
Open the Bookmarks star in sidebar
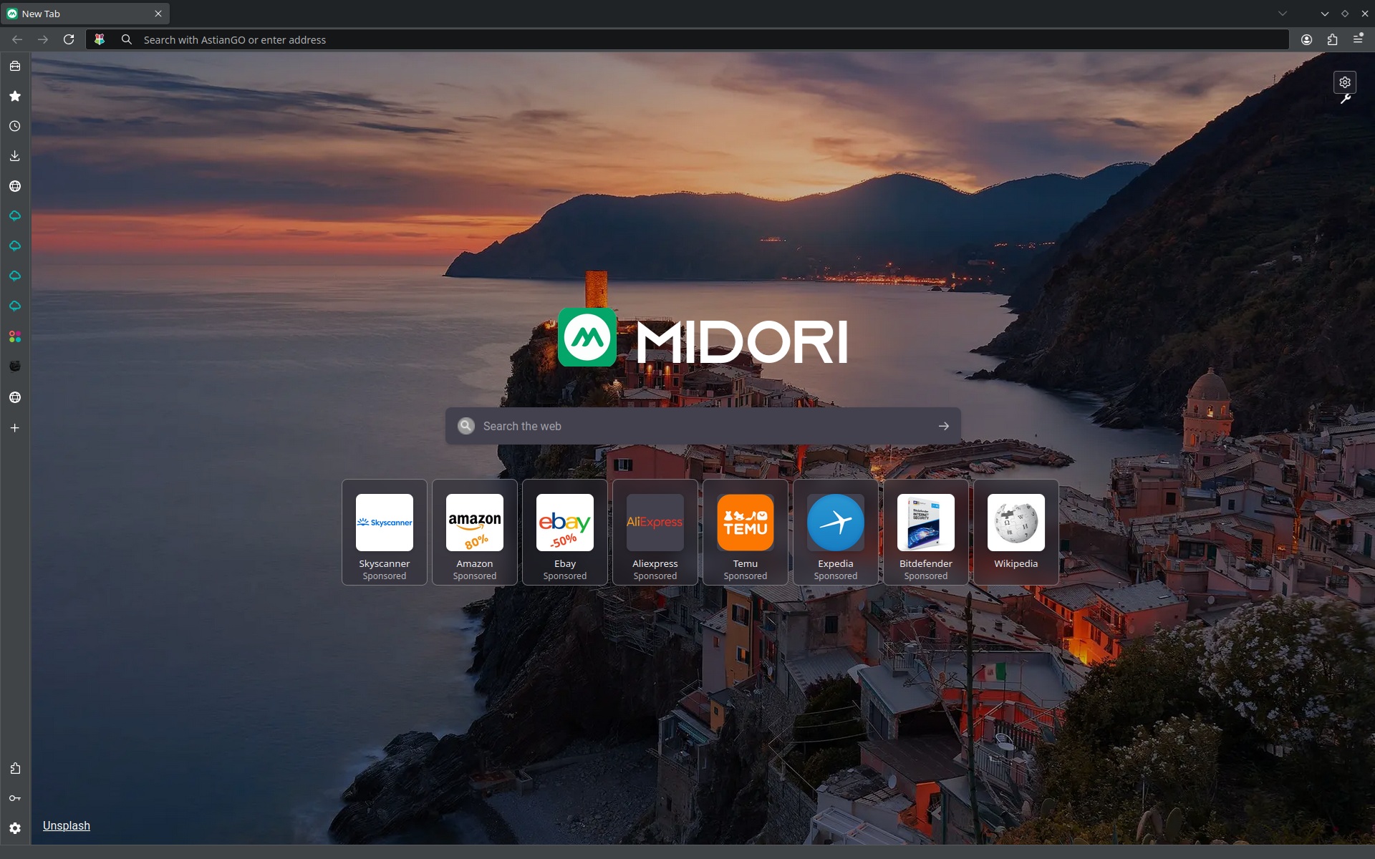[14, 96]
